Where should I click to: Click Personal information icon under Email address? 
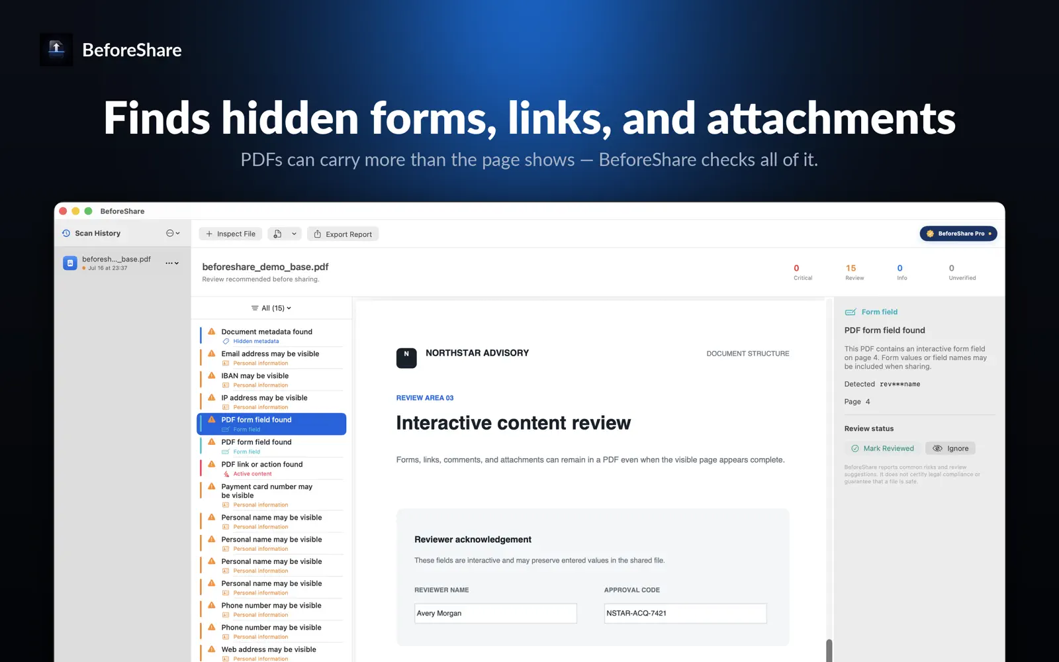(226, 363)
